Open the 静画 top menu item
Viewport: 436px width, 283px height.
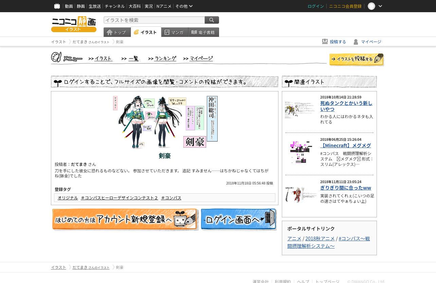pos(81,6)
